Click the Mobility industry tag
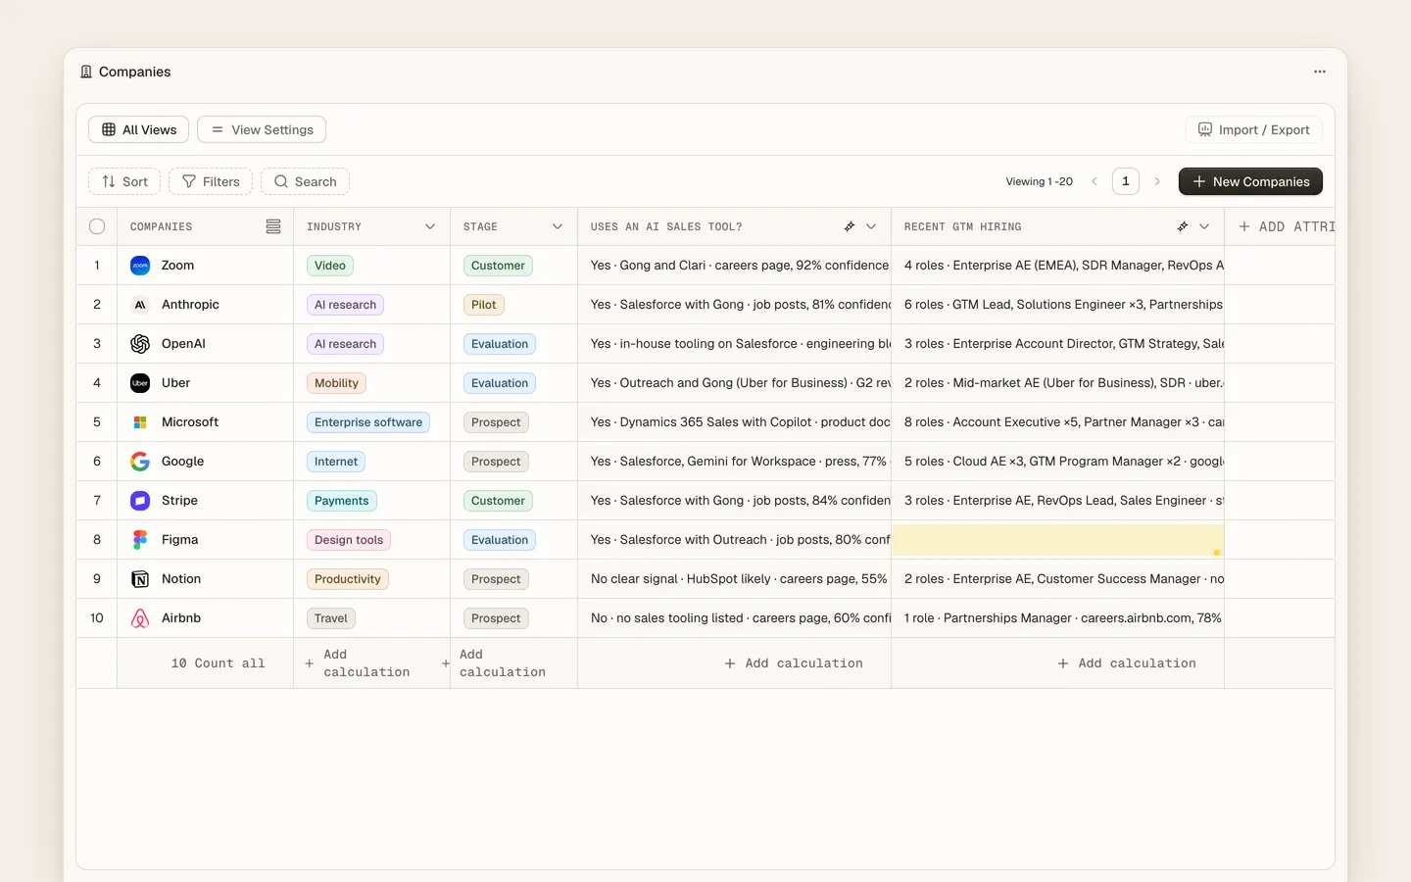 coord(336,383)
